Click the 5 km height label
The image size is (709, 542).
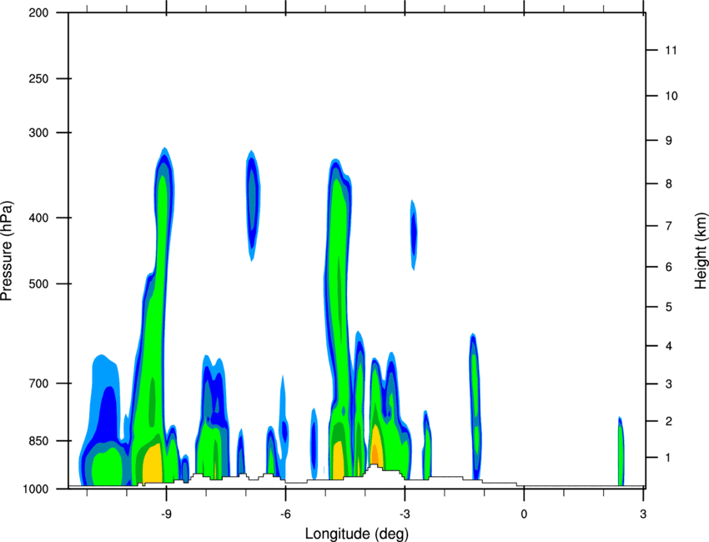(x=669, y=307)
